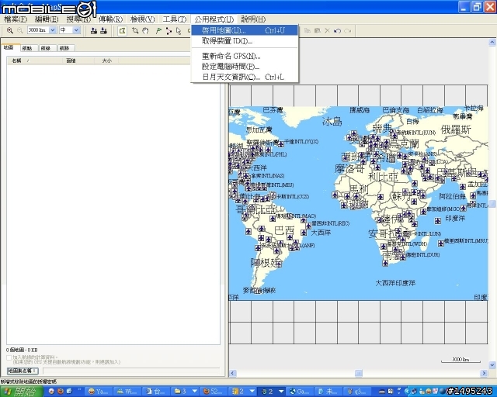The width and height of the screenshot is (497, 397).
Task: Click the map scroll up arrow
Action: coord(492,42)
